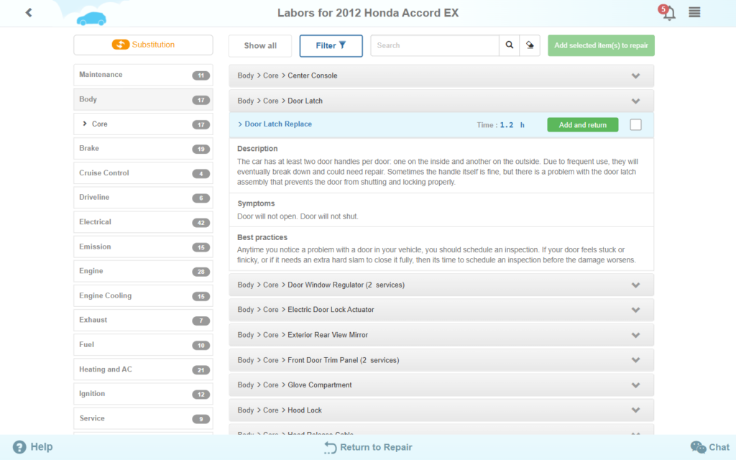Open notifications bell with 5 badge
736x460 pixels.
668,12
